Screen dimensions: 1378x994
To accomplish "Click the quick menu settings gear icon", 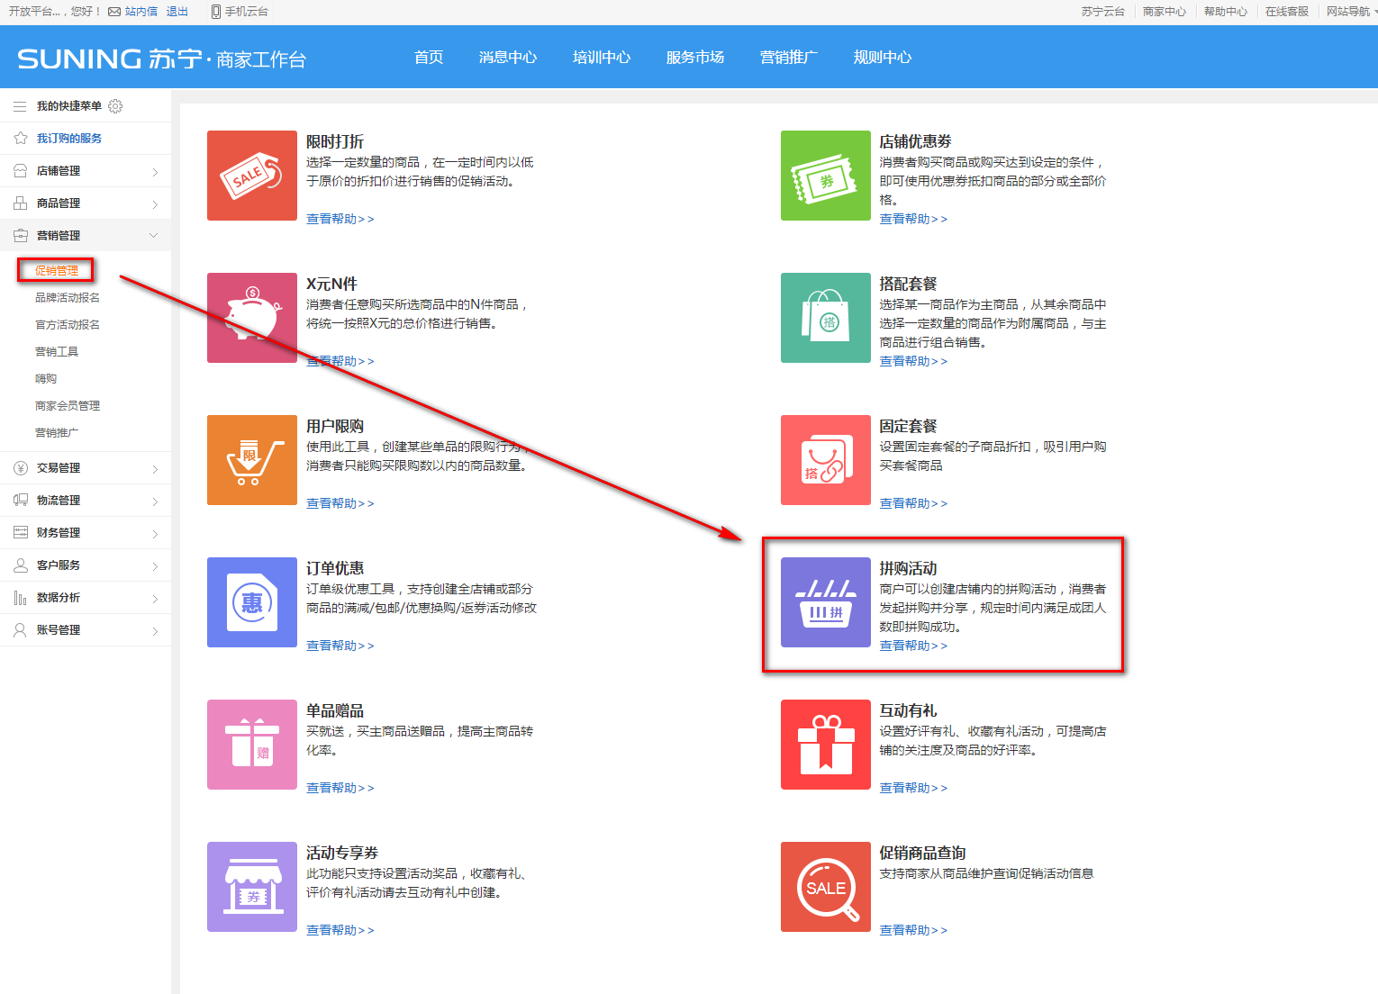I will tap(115, 106).
